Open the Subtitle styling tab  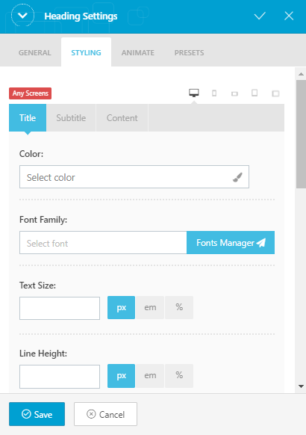(71, 118)
